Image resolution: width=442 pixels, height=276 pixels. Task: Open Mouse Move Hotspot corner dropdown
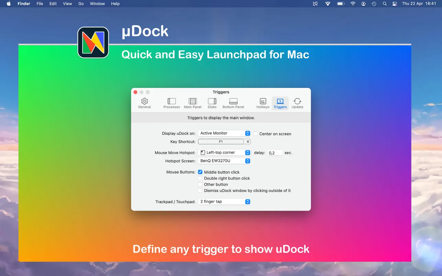coord(224,152)
